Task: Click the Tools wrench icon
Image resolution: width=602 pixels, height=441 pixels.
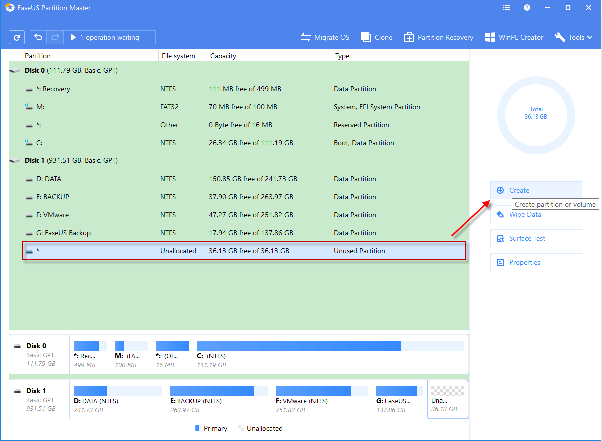Action: pos(560,37)
